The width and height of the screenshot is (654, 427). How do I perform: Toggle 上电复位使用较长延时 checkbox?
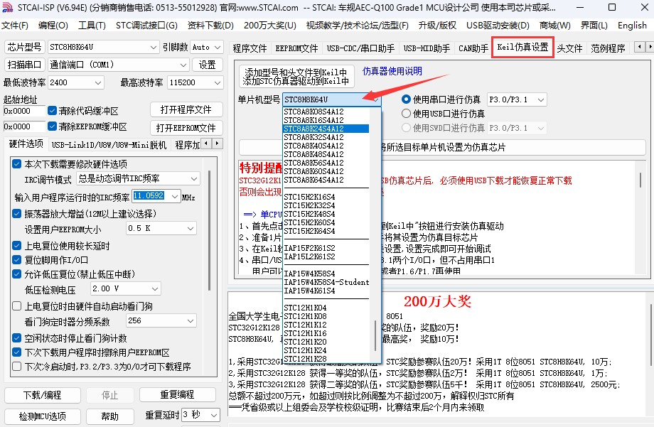[16, 246]
